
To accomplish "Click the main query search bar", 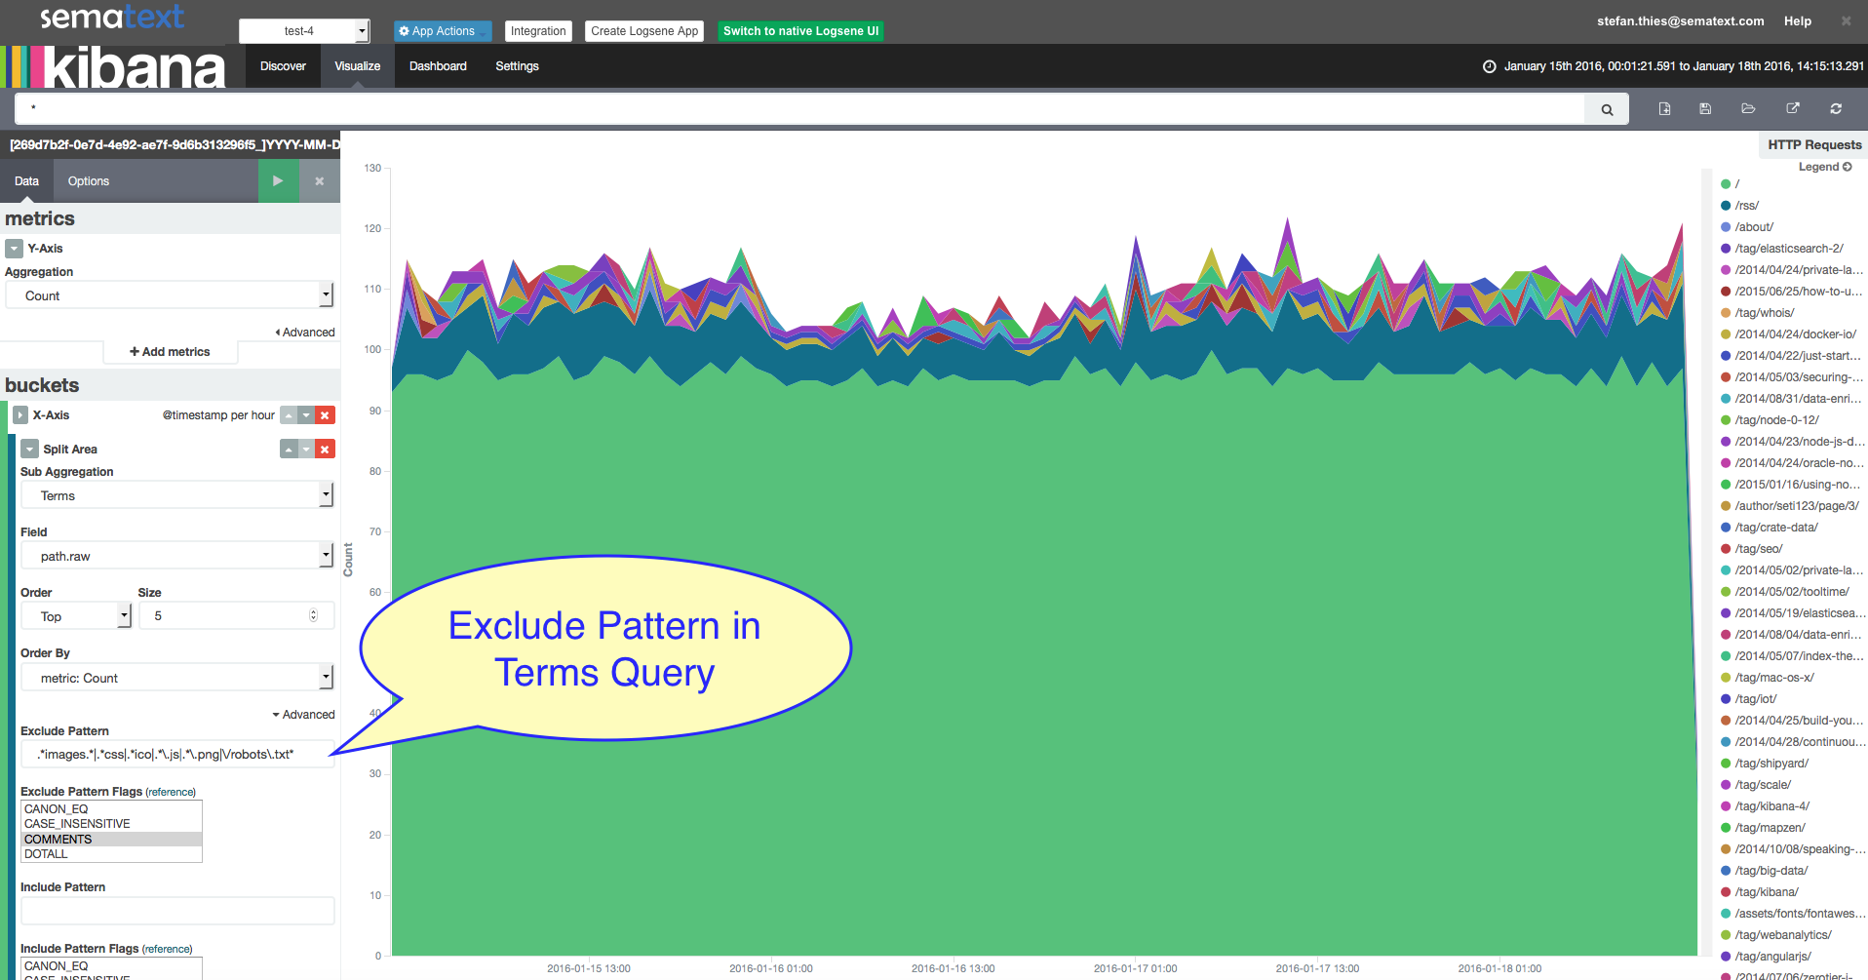I will [x=800, y=109].
